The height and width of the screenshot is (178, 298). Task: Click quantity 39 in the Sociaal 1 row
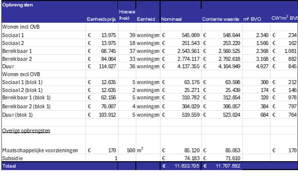[132, 35]
